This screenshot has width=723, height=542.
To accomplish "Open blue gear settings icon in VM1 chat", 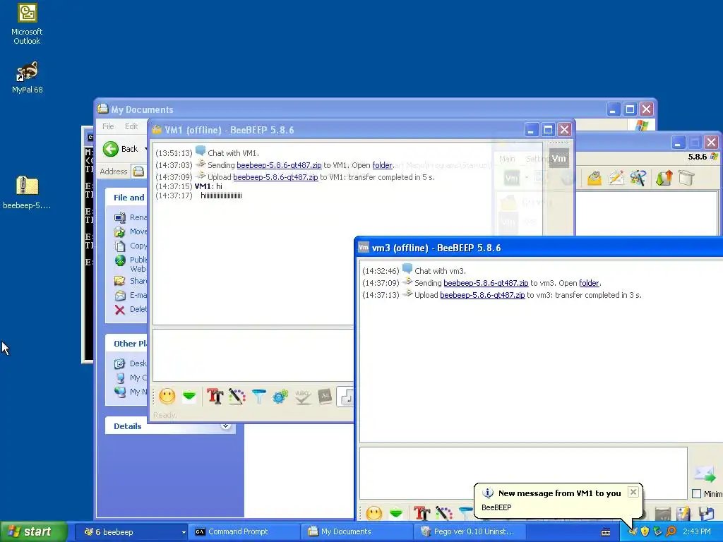I will tap(280, 397).
